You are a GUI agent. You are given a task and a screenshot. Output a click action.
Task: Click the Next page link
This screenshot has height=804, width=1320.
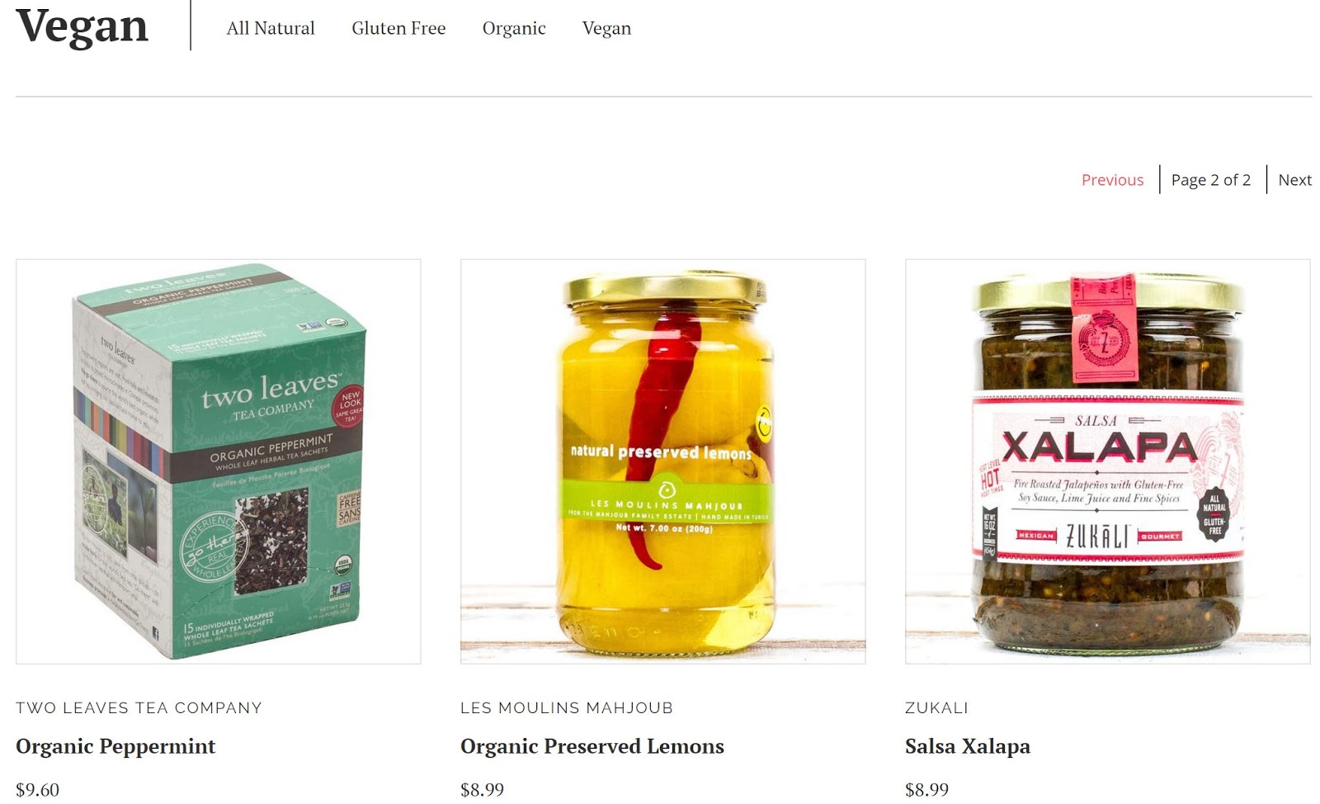click(x=1294, y=180)
